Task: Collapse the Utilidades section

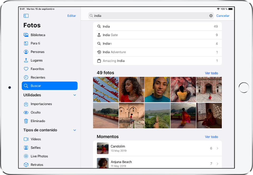Action: click(x=74, y=95)
